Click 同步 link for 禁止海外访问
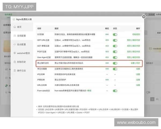This screenshot has height=129, width=161. pos(138,63)
